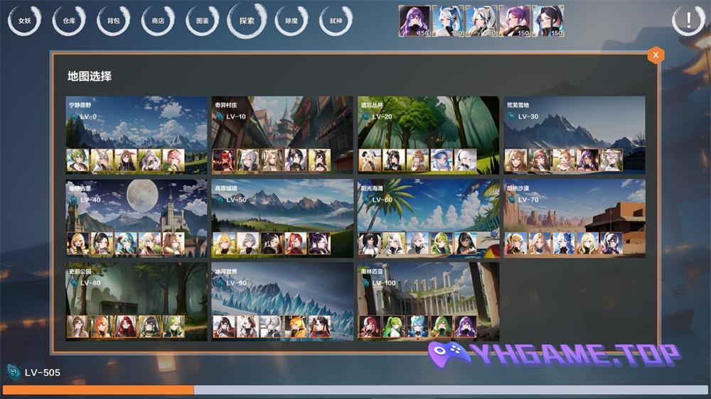Image resolution: width=711 pixels, height=399 pixels.
Task: Select first purple-haired party member portrait
Action: click(x=414, y=21)
